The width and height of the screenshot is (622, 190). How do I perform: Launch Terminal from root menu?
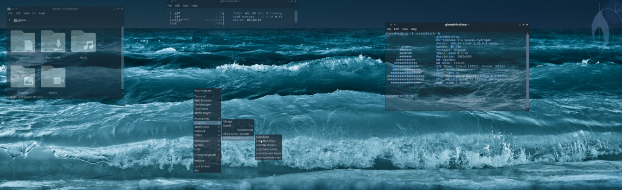pyautogui.click(x=207, y=96)
